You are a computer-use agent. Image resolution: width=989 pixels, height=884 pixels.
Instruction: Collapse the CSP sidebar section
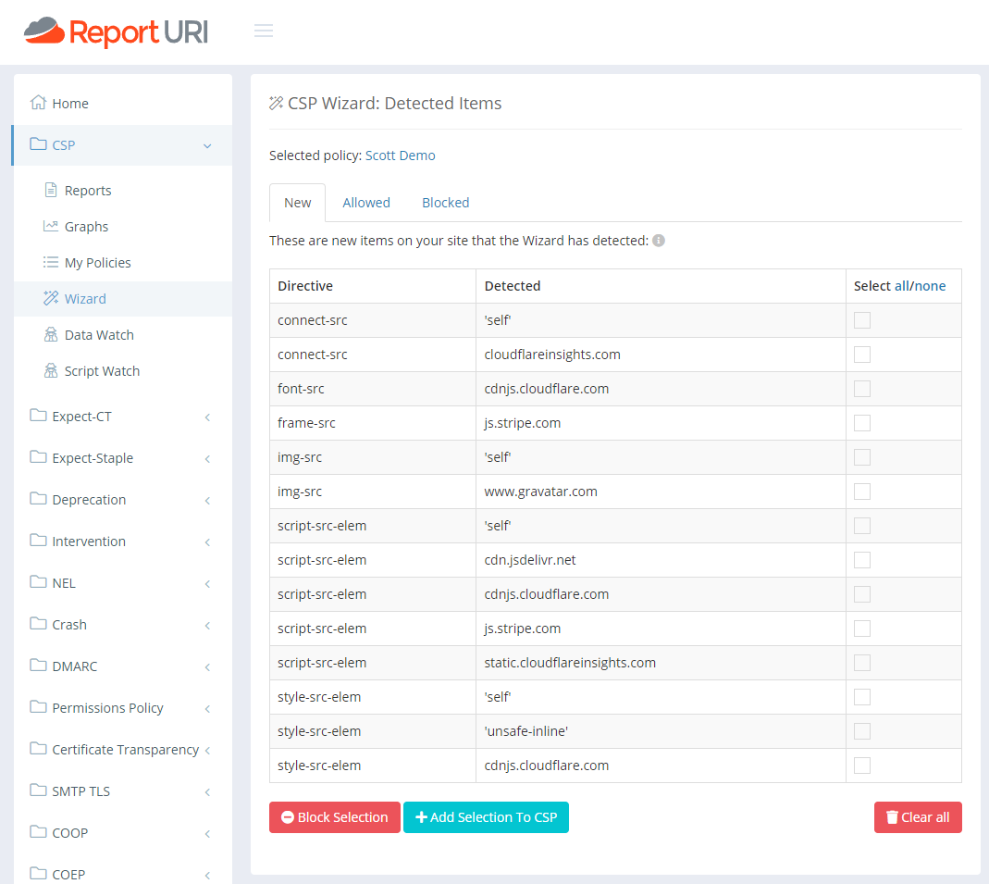(207, 145)
